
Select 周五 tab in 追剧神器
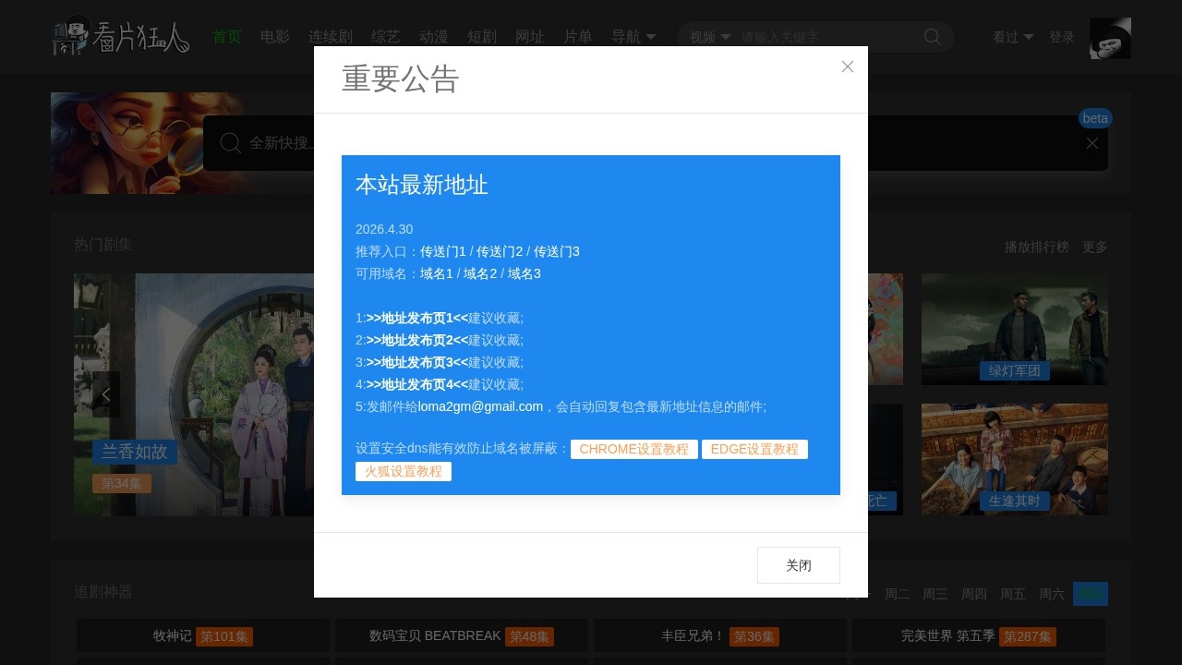[1013, 594]
